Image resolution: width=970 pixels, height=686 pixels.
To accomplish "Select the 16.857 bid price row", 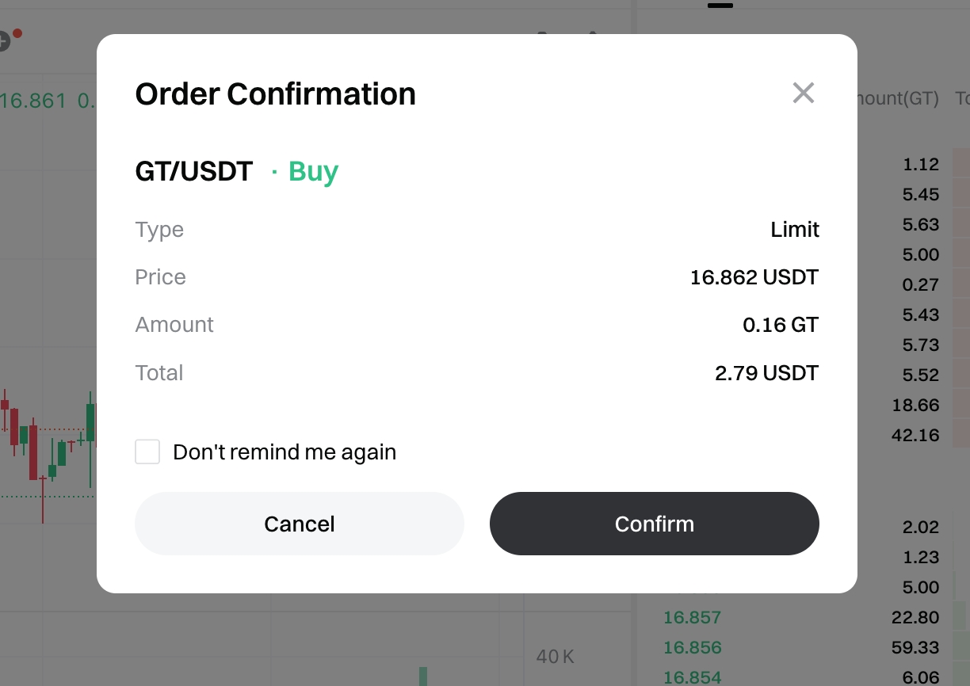I will click(x=692, y=617).
